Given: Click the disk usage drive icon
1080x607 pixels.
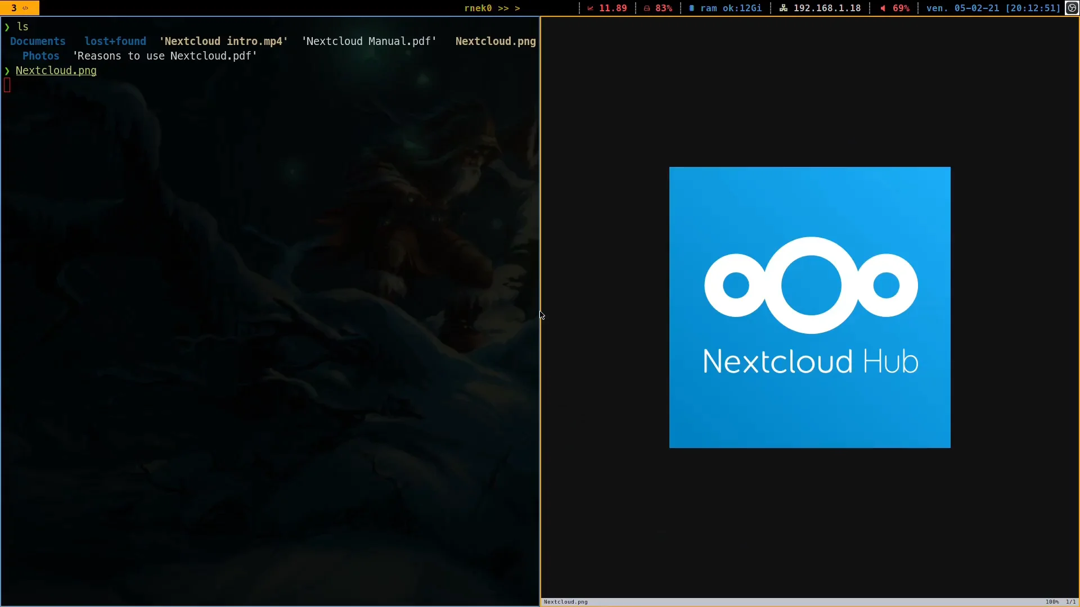Looking at the screenshot, I should (647, 8).
